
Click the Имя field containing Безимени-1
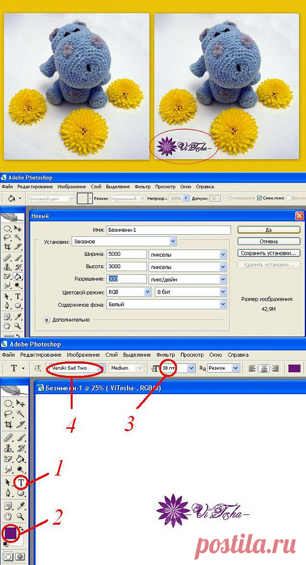pos(168,230)
